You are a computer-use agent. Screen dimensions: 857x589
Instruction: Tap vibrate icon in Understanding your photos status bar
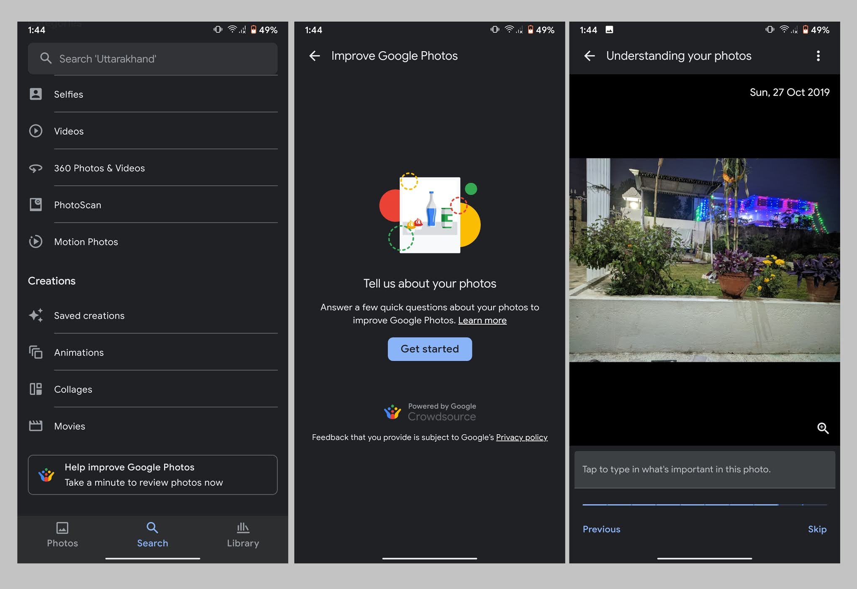point(770,29)
